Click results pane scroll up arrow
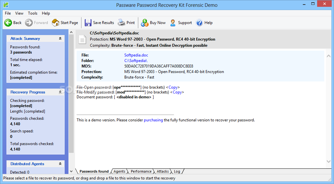 [x=329, y=56]
